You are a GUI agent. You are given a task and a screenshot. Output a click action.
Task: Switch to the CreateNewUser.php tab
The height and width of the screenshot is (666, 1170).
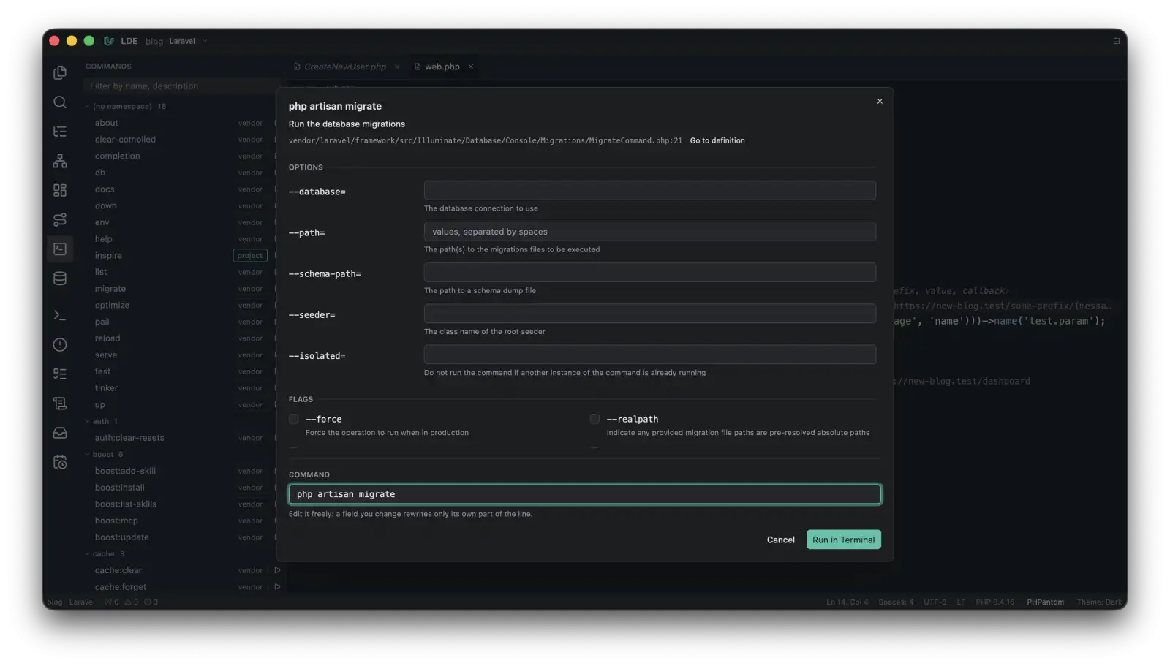(344, 67)
